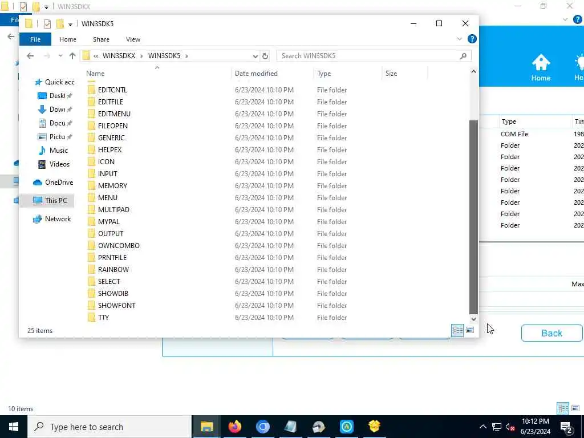This screenshot has width=584, height=438.
Task: Click WIN3SDKX in the address breadcrumb
Action: tap(119, 56)
